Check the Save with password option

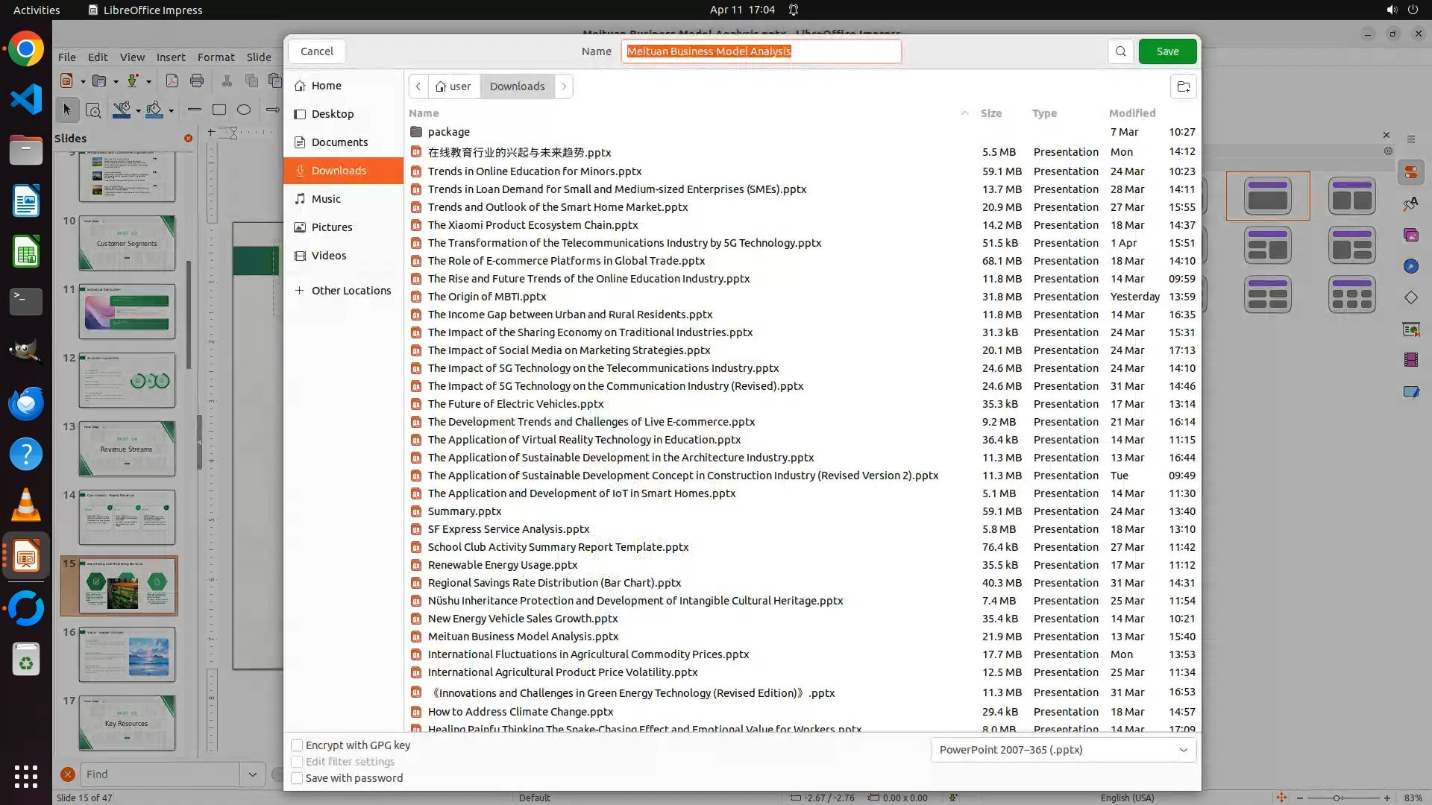click(297, 778)
